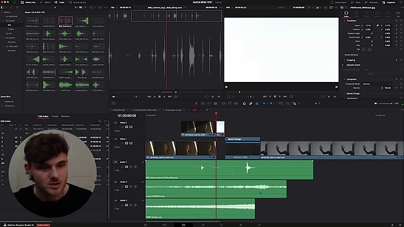The image size is (404, 227).
Task: Switch to the File tab in Inspector
Action: tap(398, 14)
